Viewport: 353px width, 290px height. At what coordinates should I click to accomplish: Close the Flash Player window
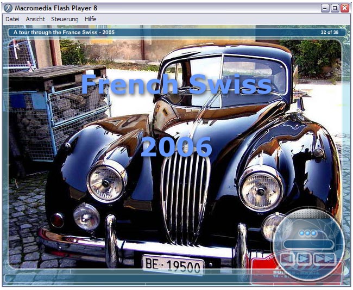pyautogui.click(x=345, y=8)
